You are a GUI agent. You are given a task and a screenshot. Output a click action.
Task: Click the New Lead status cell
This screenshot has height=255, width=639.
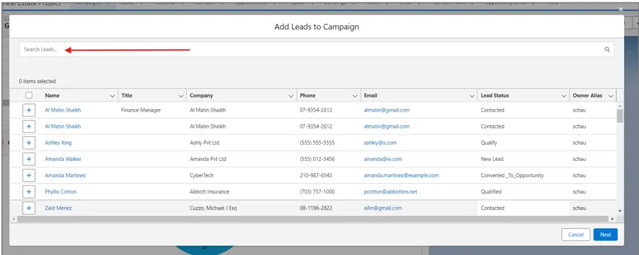[492, 159]
